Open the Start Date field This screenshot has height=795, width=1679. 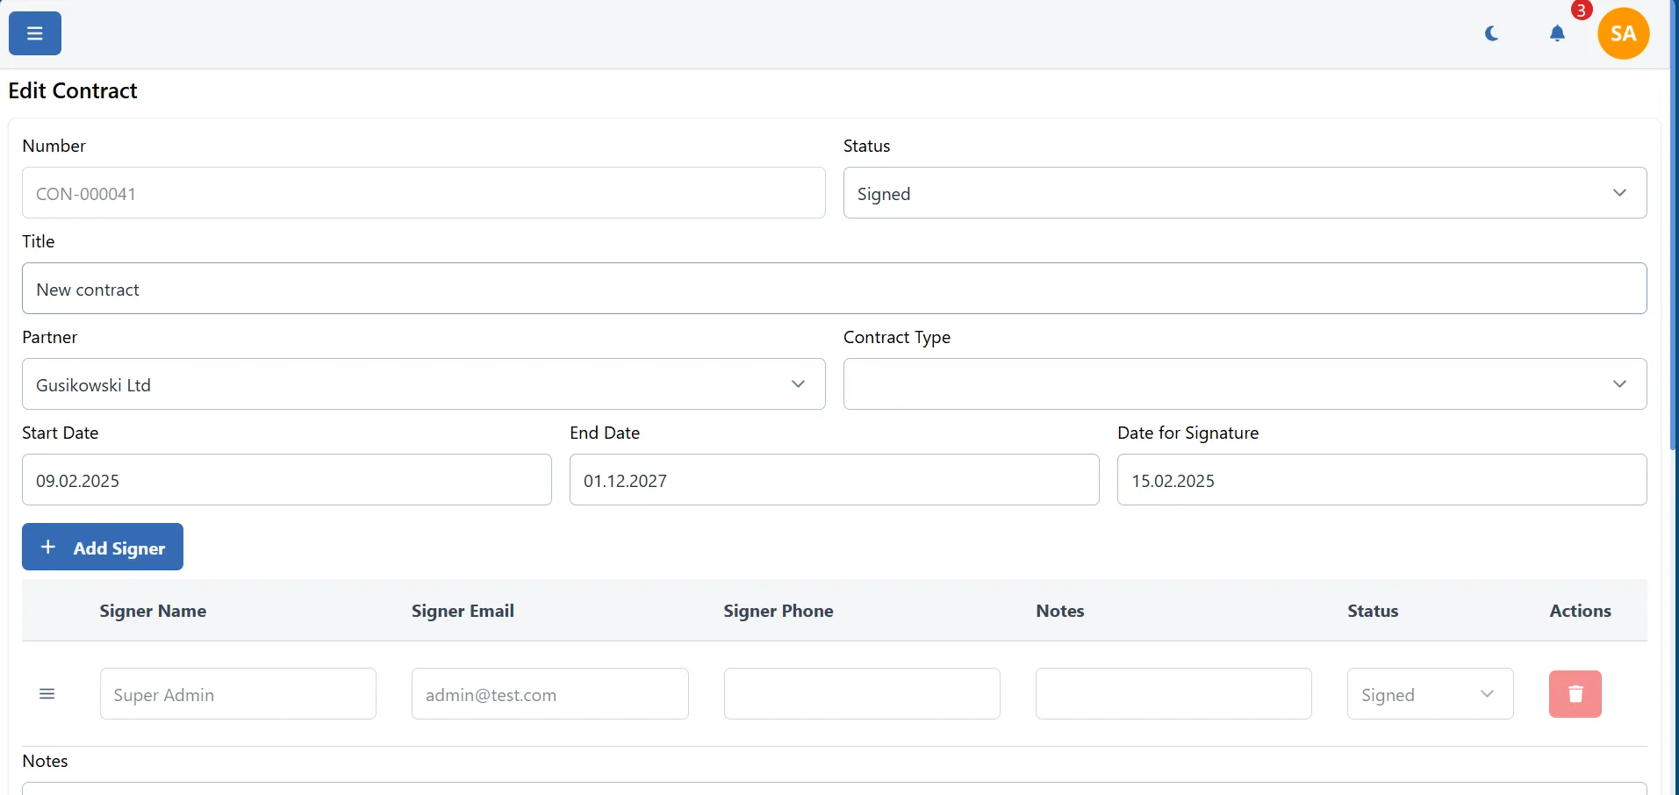[x=286, y=480]
